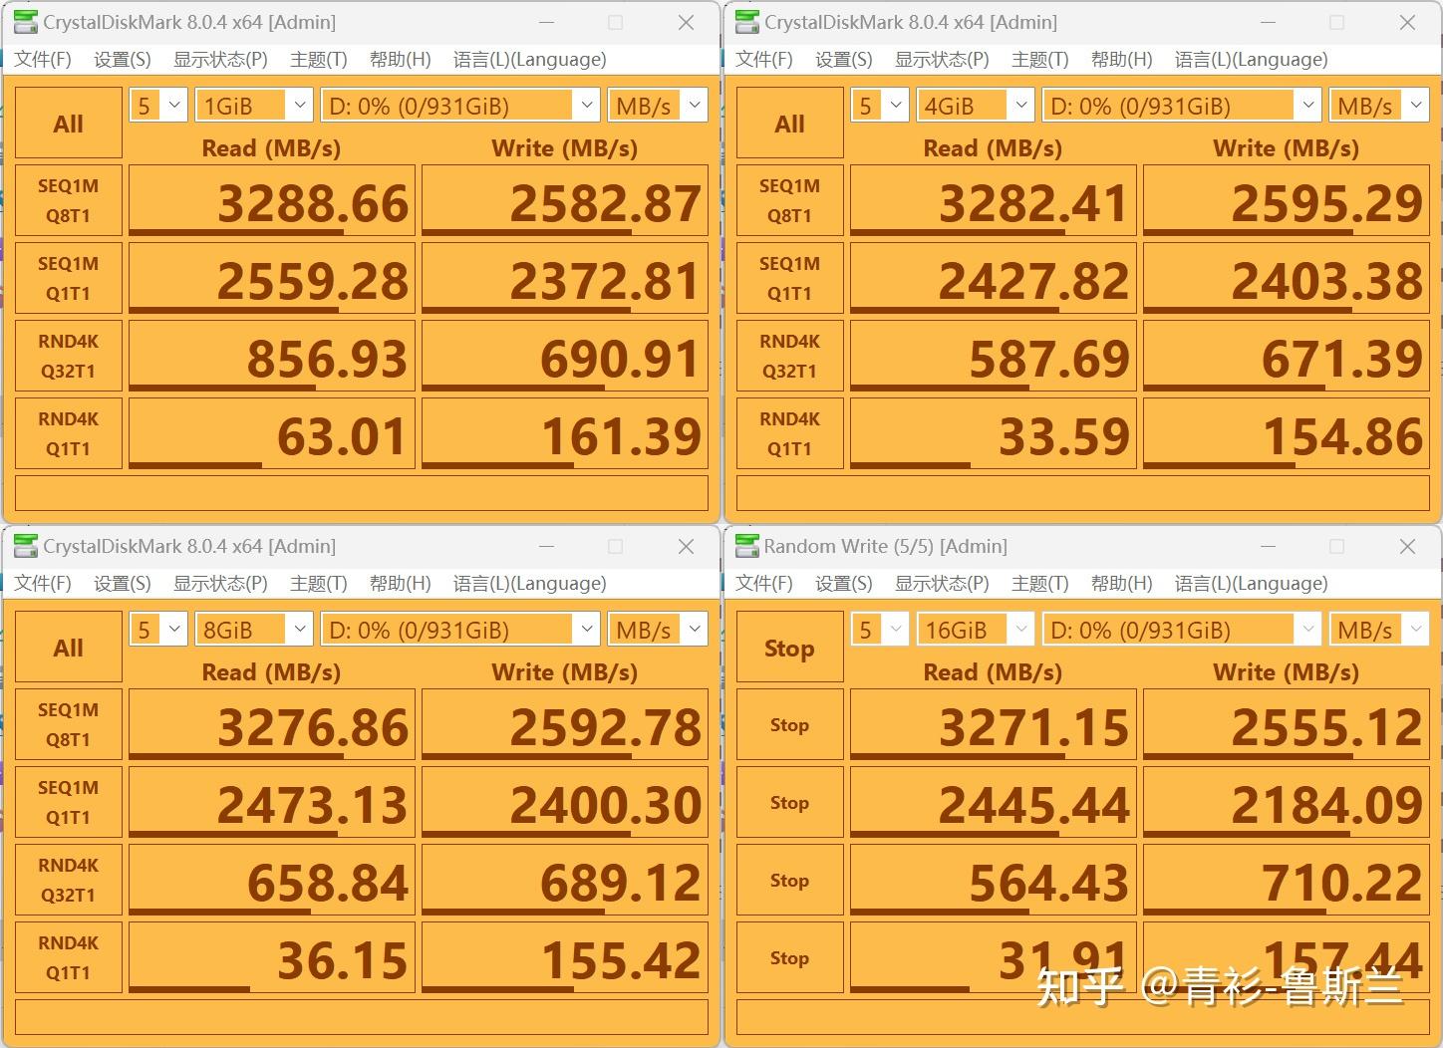Open drive selection dropdown in 1GiB window

point(460,106)
